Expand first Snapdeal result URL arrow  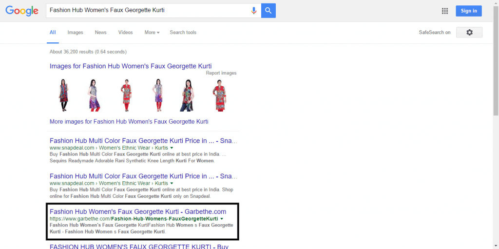[172, 148]
